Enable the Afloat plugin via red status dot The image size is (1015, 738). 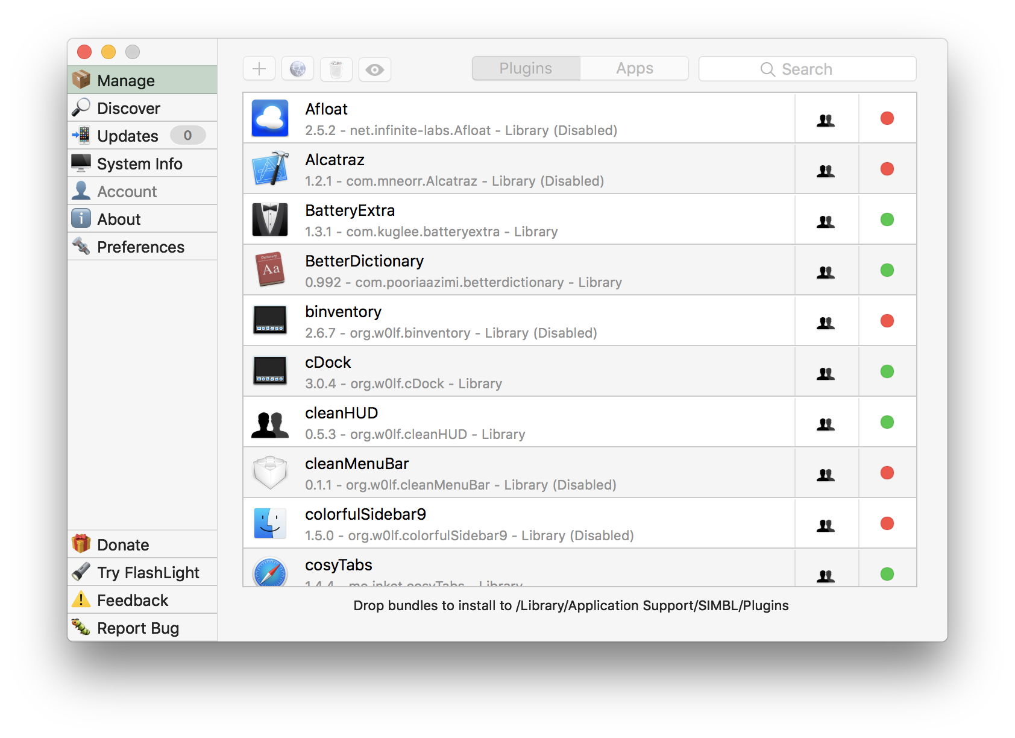(x=887, y=118)
